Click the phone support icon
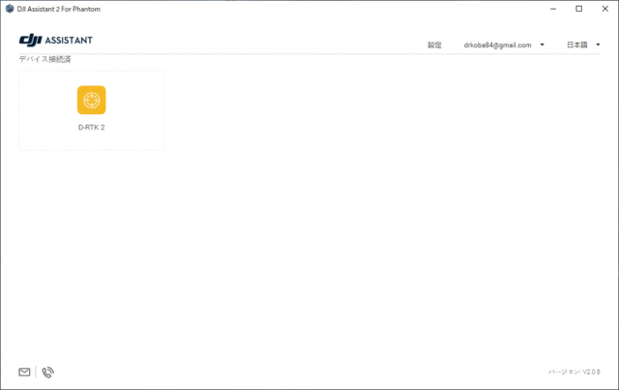This screenshot has width=619, height=390. click(47, 373)
